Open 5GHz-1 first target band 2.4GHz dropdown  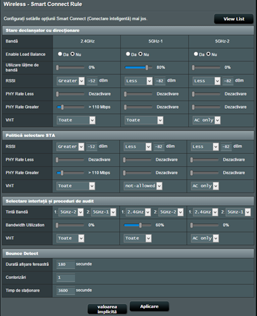[x=138, y=212]
